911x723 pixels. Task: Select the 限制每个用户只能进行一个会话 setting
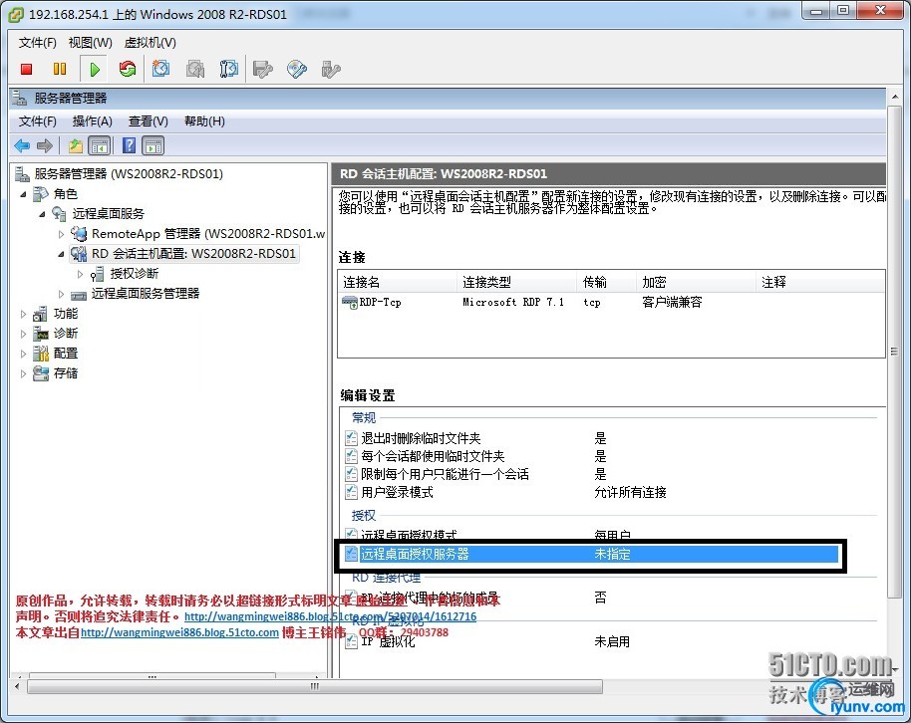tap(446, 474)
